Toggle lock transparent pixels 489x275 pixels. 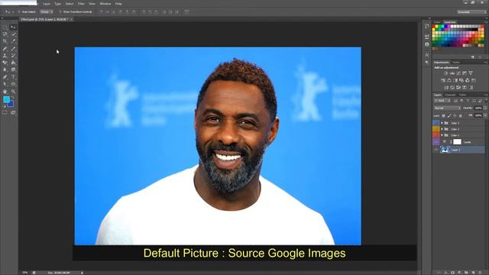443,115
